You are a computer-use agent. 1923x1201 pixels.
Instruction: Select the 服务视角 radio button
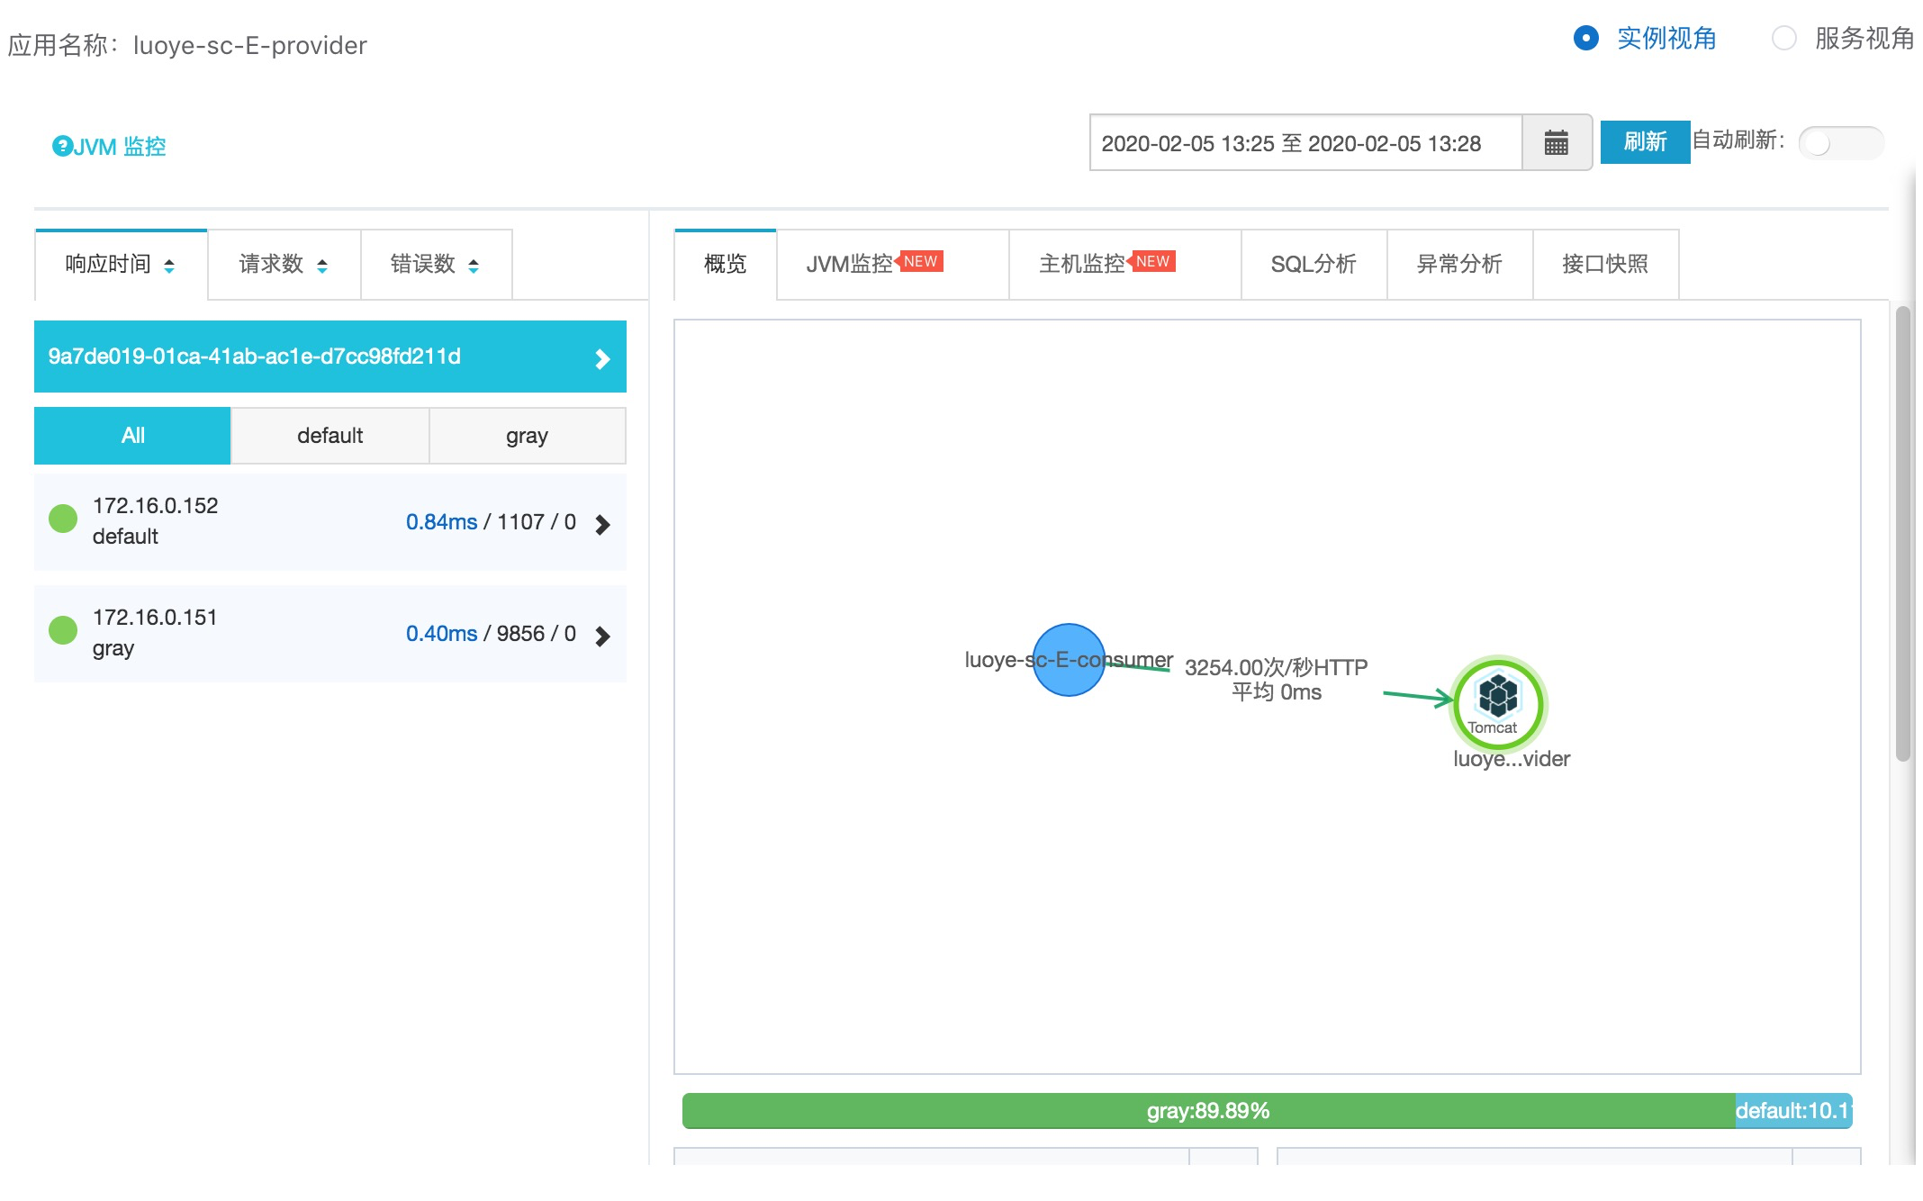pyautogui.click(x=1783, y=38)
